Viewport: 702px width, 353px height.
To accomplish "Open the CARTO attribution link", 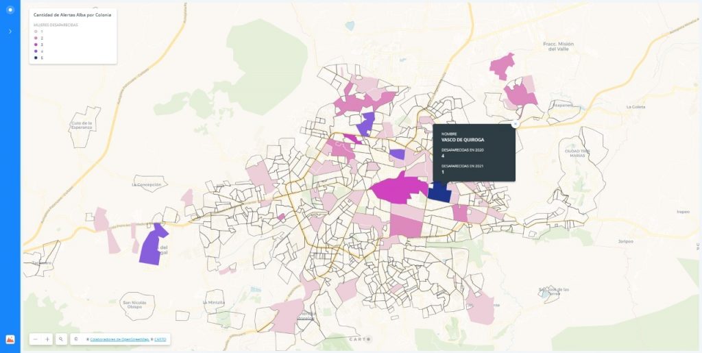I will [160, 339].
